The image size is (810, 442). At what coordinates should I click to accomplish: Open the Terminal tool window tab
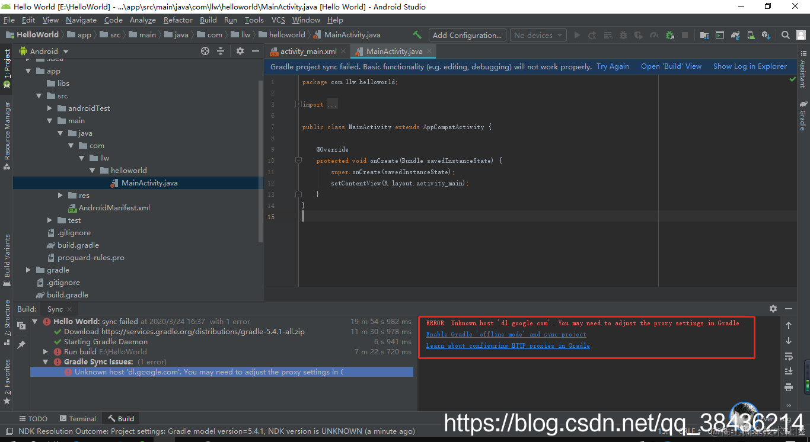point(76,418)
